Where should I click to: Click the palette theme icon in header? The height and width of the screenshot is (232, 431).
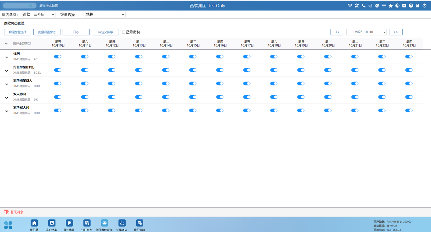click(x=377, y=6)
